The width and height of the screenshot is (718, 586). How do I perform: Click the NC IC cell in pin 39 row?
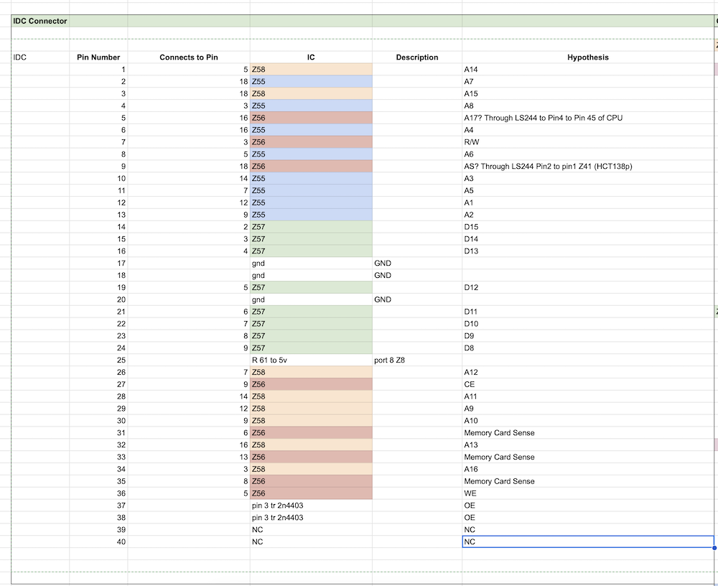click(x=311, y=530)
